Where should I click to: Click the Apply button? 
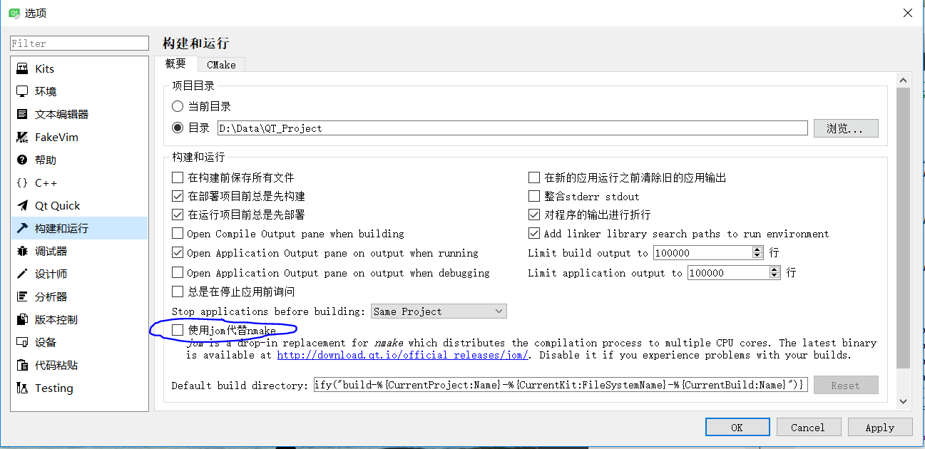click(x=879, y=427)
